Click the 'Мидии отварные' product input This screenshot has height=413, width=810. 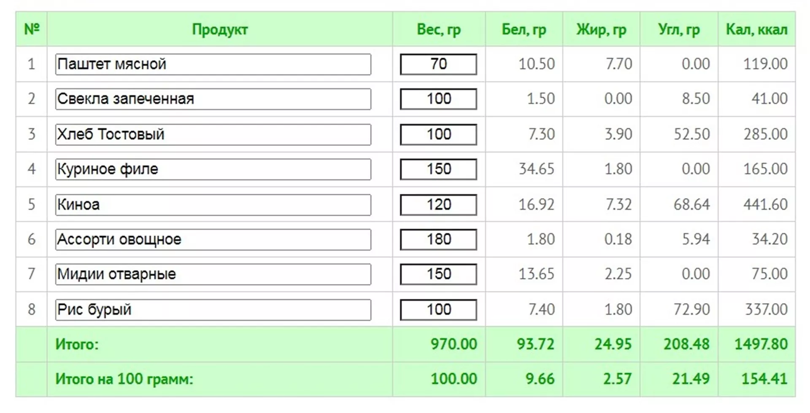tap(213, 274)
